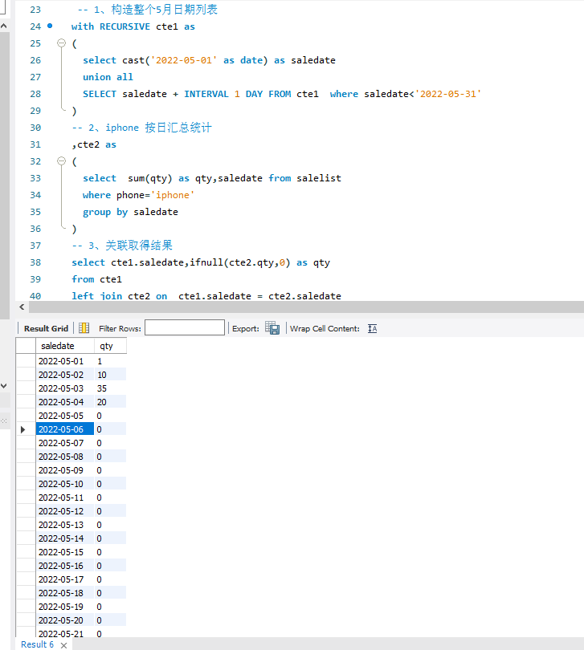584x650 pixels.
Task: Click the Export recordset to file icon
Action: tap(272, 328)
